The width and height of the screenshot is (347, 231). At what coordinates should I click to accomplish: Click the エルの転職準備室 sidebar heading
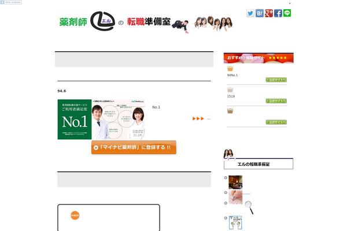(x=259, y=164)
